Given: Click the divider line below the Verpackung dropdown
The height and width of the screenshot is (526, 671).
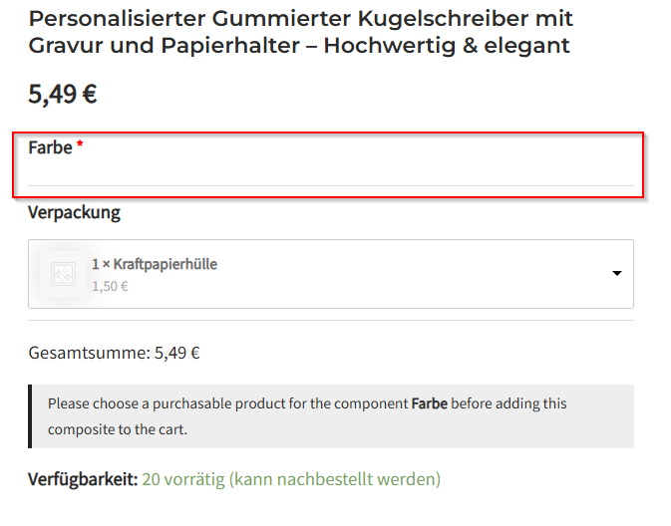Looking at the screenshot, I should [331, 321].
